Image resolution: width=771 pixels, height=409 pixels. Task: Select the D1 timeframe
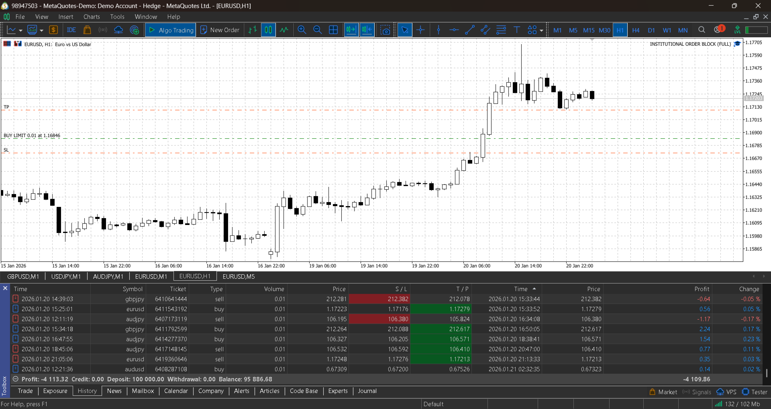pyautogui.click(x=651, y=30)
